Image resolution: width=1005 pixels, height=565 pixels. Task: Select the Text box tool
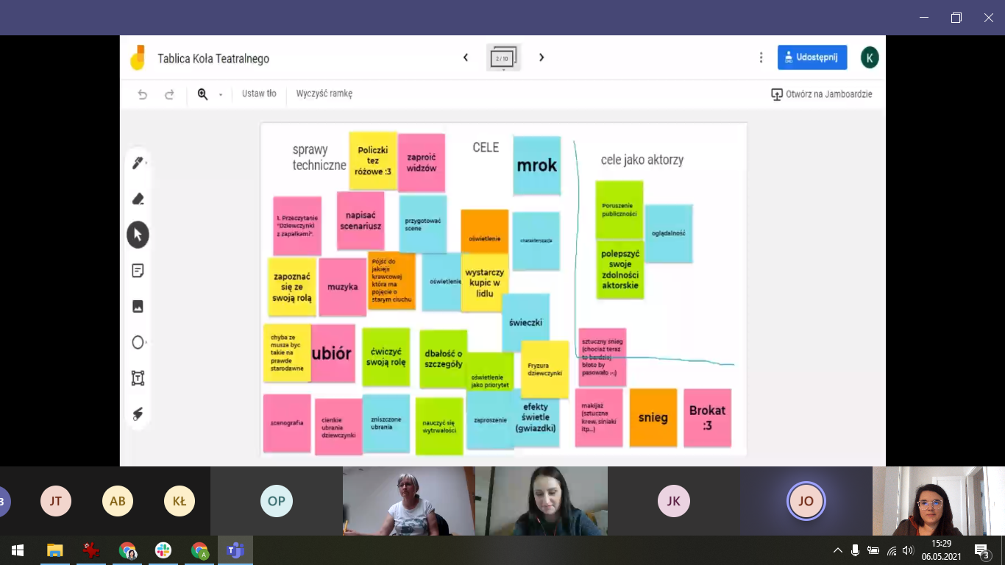[x=138, y=378]
